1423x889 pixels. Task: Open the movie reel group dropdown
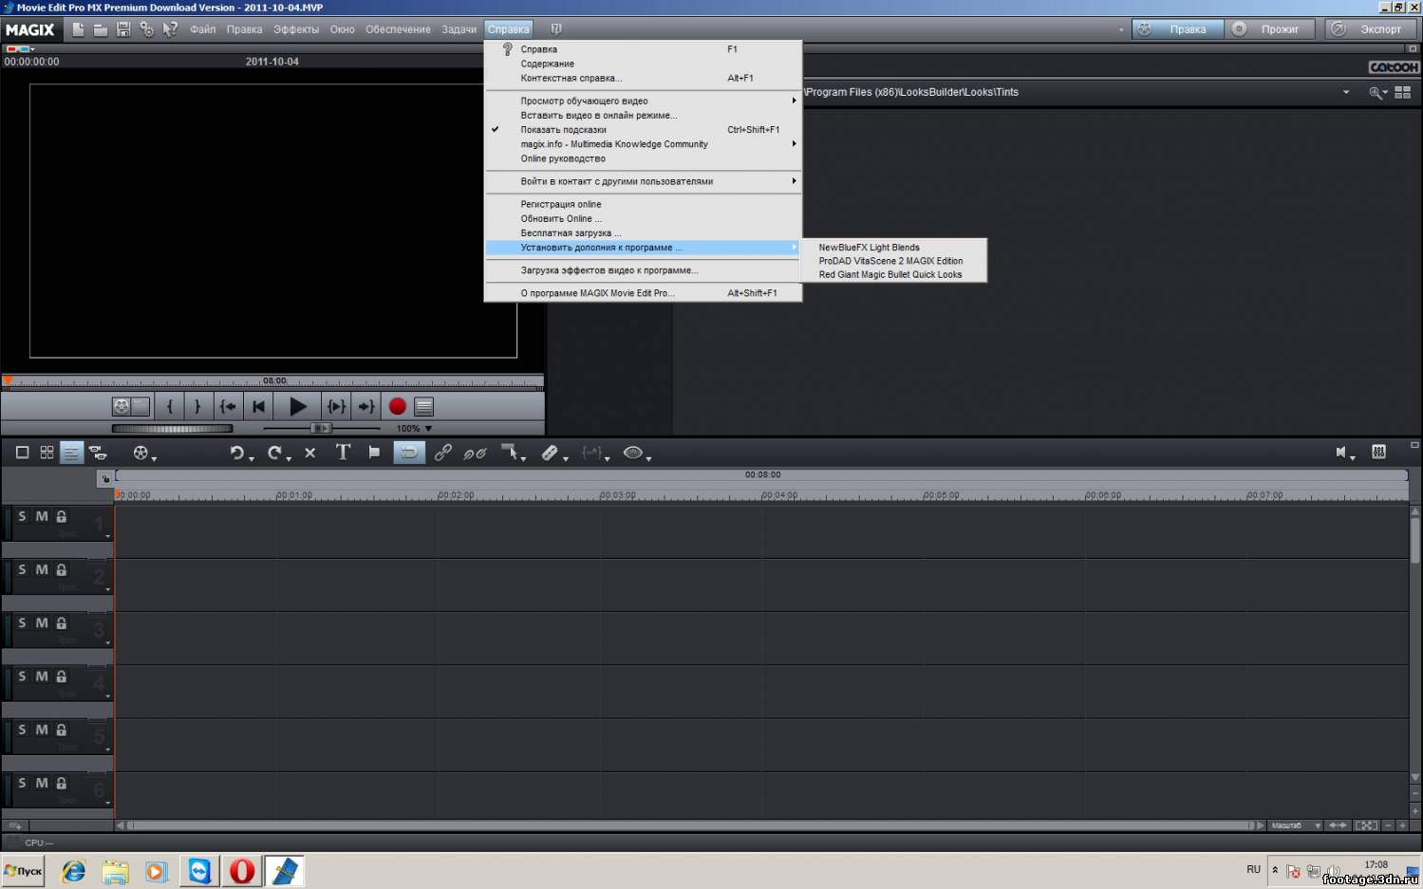[154, 458]
